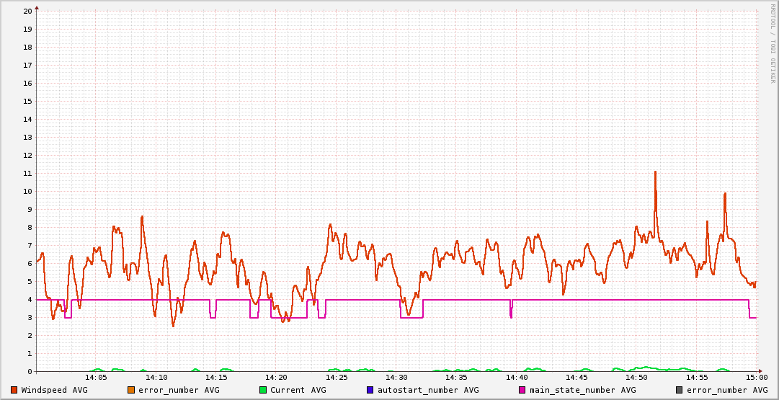Select error_number AVG text beside gray swatch
This screenshot has width=779, height=400.
pos(727,390)
